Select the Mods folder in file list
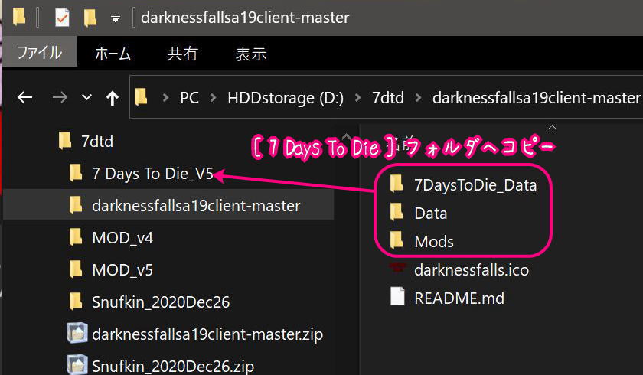Screen dimensions: 643x375 point(422,241)
